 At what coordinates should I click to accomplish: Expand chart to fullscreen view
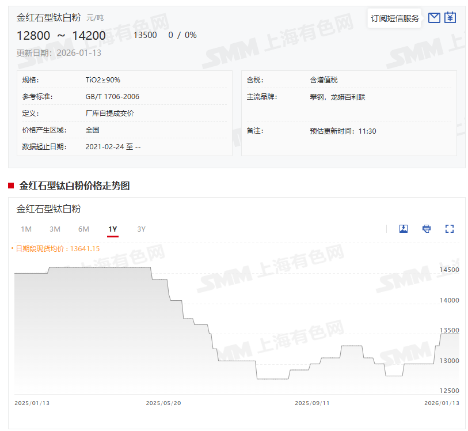[x=450, y=229]
